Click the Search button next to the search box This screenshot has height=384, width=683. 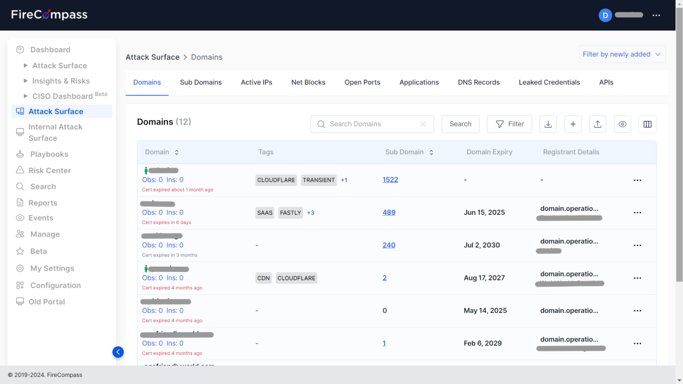pyautogui.click(x=460, y=124)
